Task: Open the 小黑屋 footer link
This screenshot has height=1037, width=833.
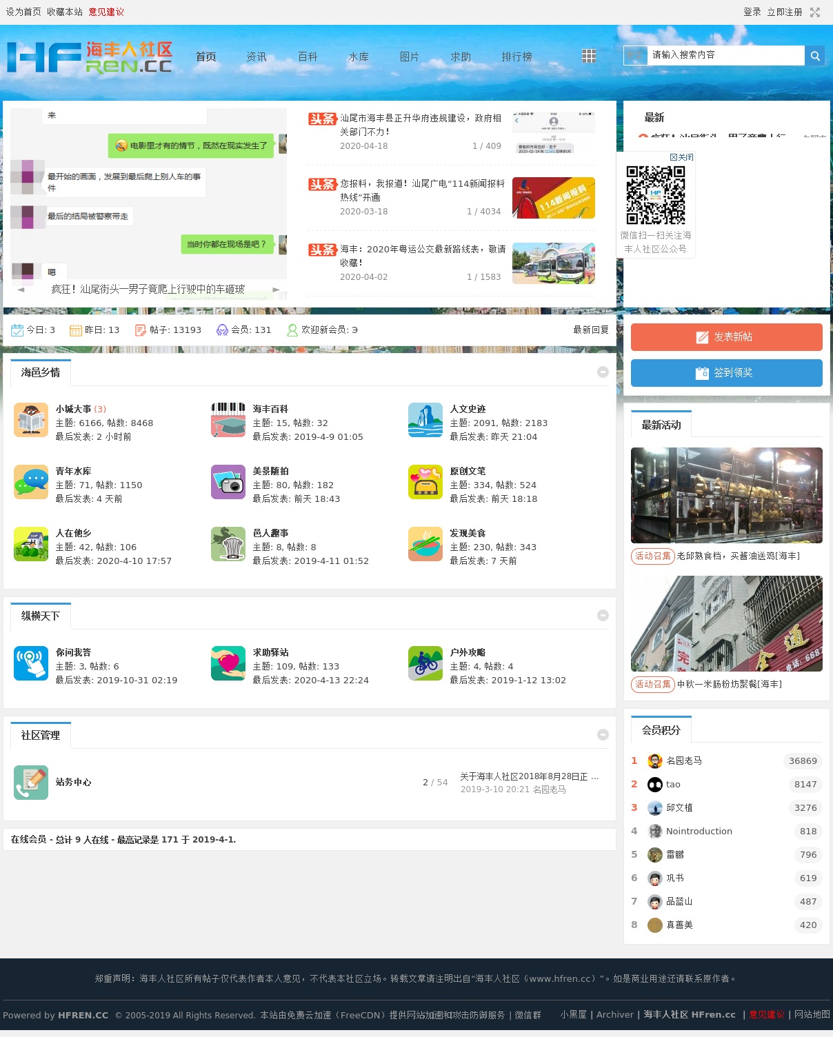Action: 574,1015
